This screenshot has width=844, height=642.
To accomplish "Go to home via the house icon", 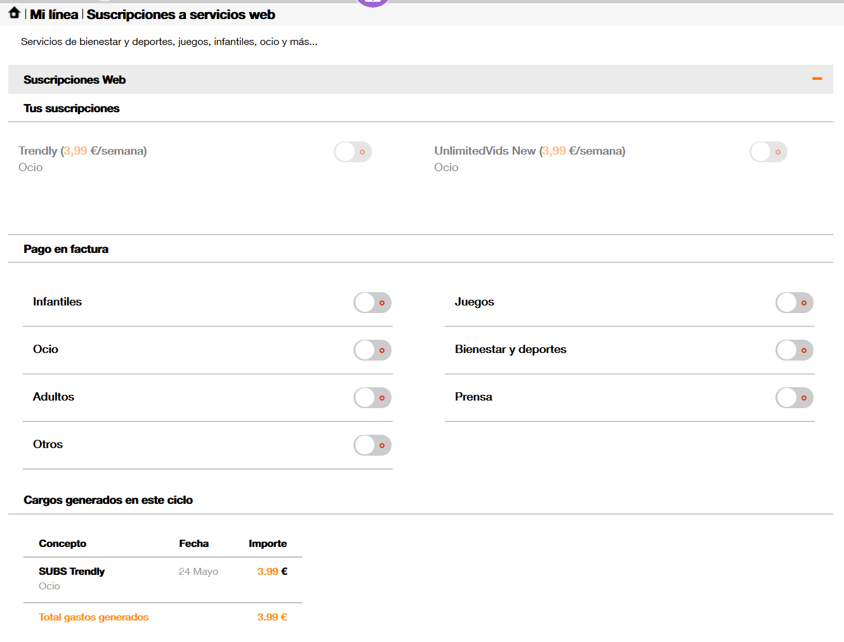I will [x=14, y=13].
